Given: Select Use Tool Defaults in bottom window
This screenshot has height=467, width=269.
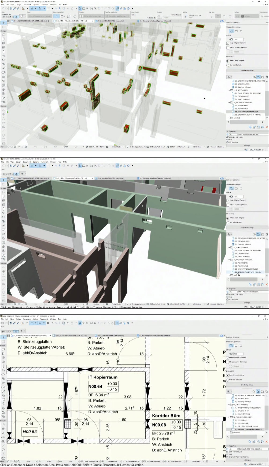Looking at the screenshot, I should pyautogui.click(x=228, y=380).
